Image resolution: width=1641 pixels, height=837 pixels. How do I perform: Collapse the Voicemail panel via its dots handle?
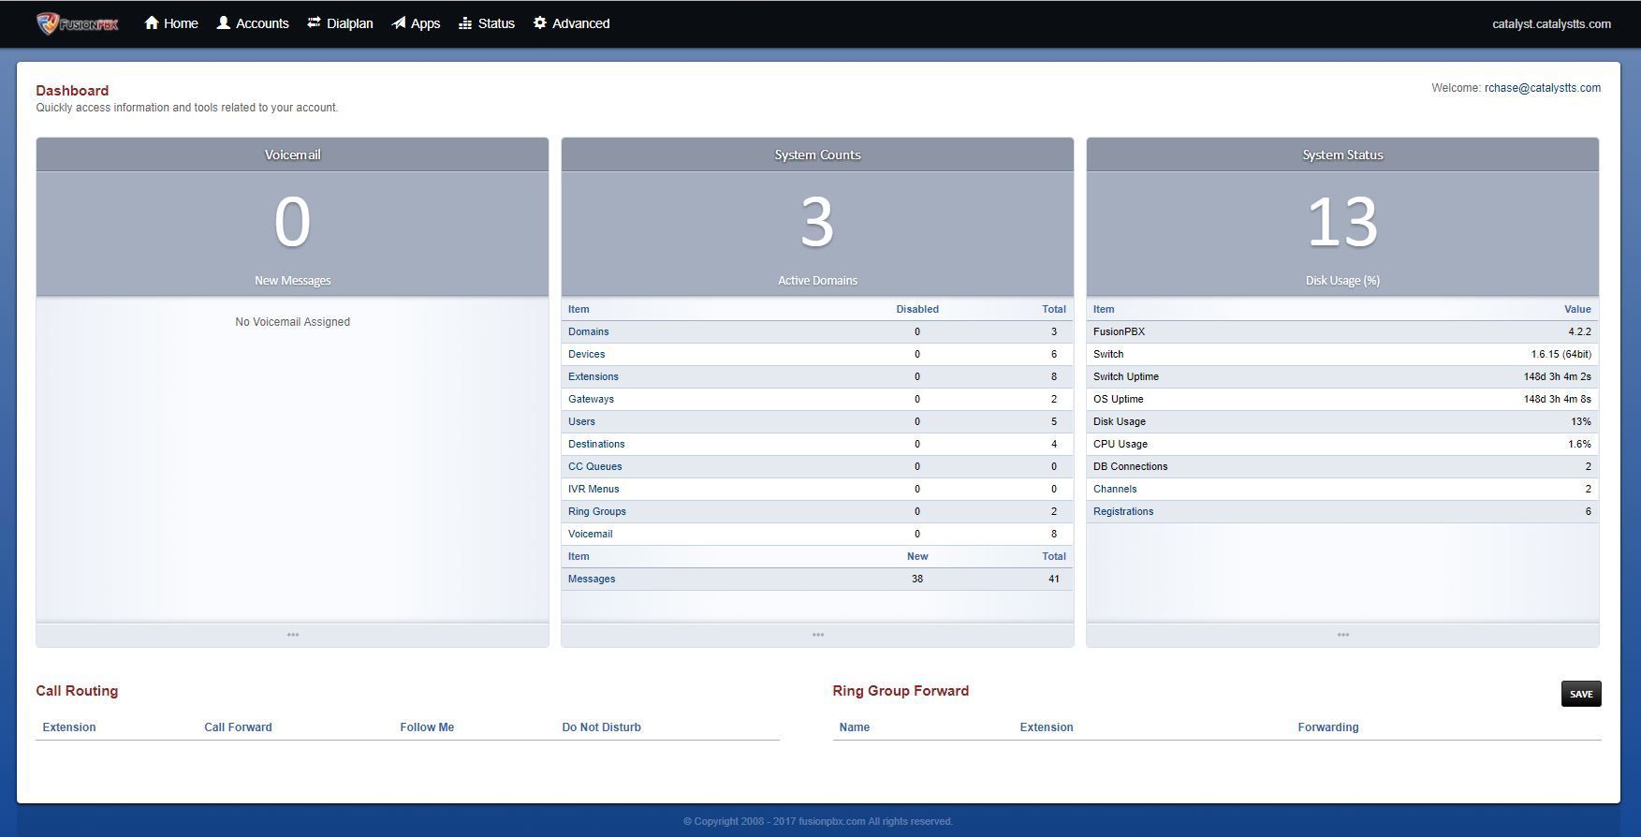click(293, 635)
